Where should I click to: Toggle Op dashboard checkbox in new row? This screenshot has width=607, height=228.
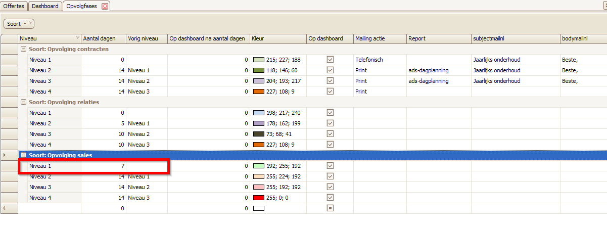pos(330,208)
